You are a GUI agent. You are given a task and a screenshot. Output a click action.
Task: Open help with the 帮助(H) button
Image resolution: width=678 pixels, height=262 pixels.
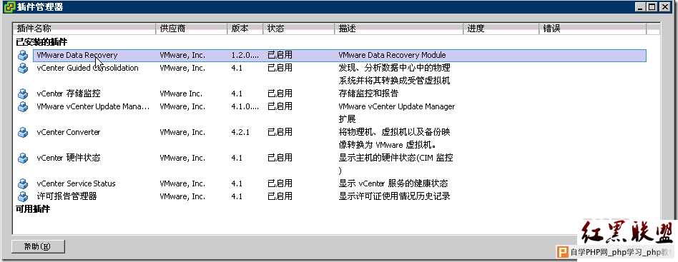38,246
